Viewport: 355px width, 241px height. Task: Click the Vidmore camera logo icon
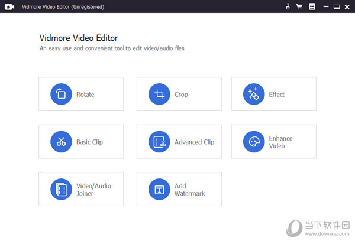pyautogui.click(x=9, y=7)
